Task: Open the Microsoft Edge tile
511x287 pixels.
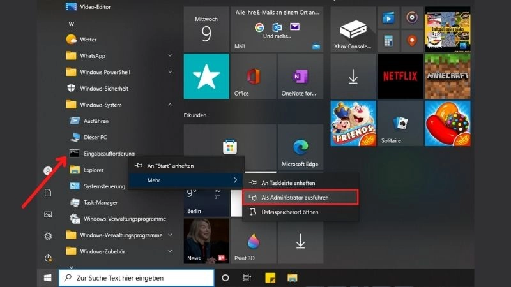Action: [300, 148]
